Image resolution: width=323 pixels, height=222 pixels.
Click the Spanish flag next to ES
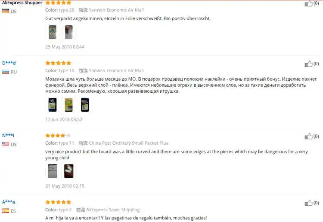pyautogui.click(x=6, y=211)
